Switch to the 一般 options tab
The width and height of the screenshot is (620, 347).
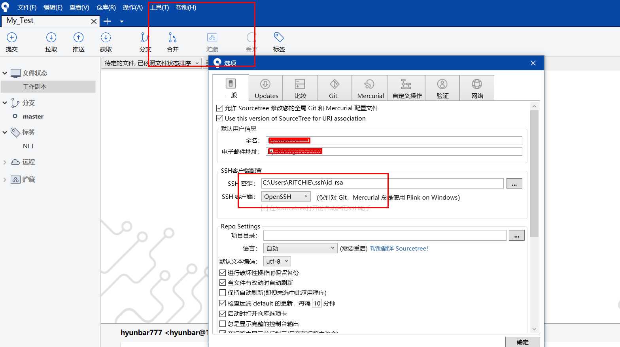[x=231, y=88]
